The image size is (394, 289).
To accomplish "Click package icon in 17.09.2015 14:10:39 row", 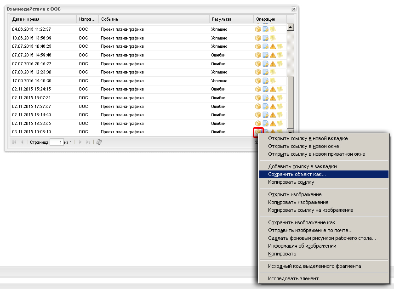I will [x=258, y=81].
